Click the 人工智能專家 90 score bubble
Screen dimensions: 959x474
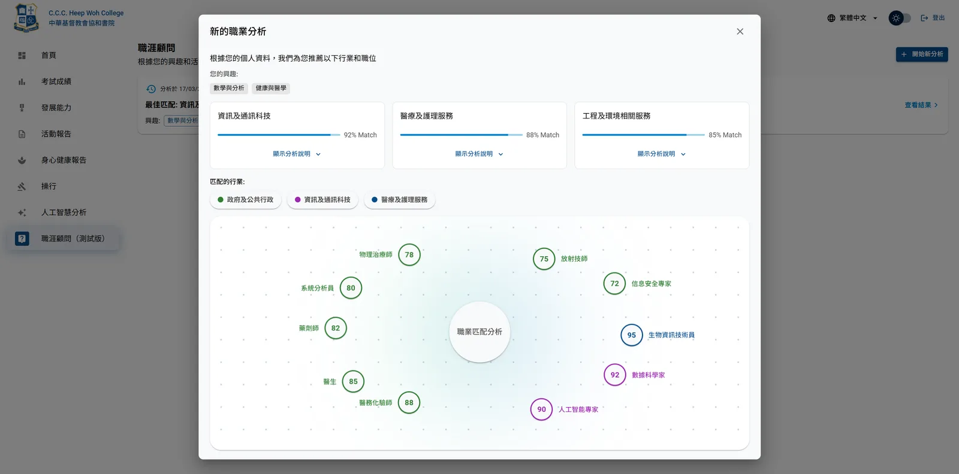click(x=542, y=409)
